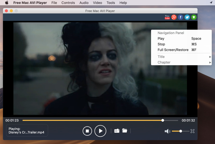Click the volume slider knob
215x144 pixels.
181,131
